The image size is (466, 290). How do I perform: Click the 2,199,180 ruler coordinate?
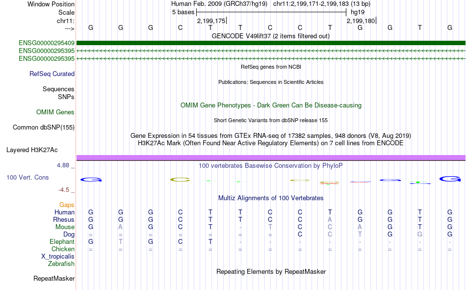(361, 21)
